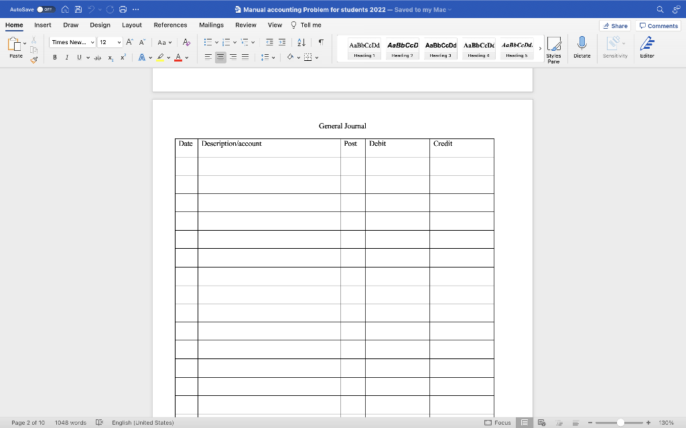Open the Draw tab

pyautogui.click(x=71, y=25)
